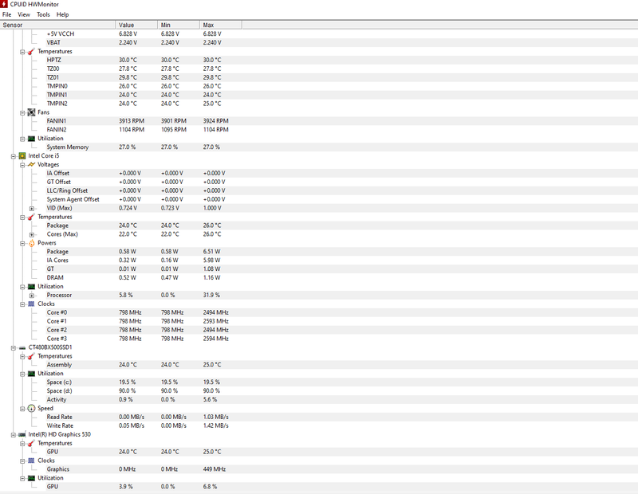
Task: Collapse the Powers node
Action: tap(22, 244)
